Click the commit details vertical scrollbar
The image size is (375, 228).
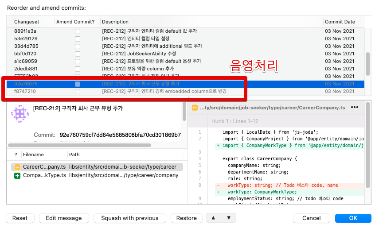[x=184, y=111]
